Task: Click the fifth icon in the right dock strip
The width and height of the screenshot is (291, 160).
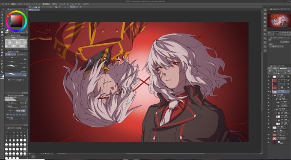Action: [x=265, y=26]
